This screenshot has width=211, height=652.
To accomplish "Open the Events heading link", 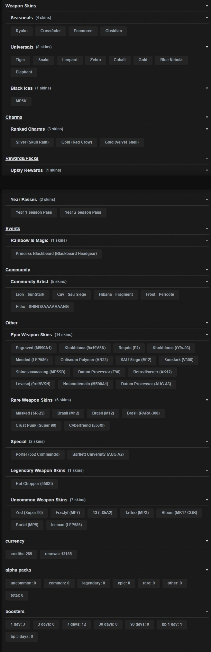I will (x=13, y=228).
